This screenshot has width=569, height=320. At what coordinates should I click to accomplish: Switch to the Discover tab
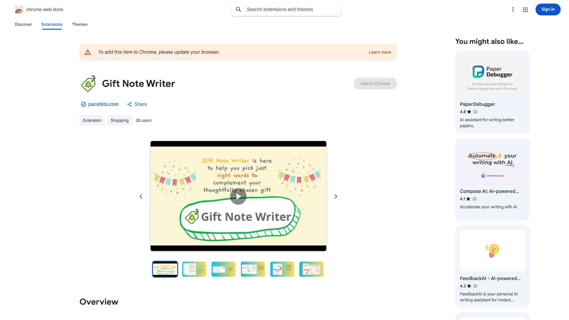pos(23,24)
